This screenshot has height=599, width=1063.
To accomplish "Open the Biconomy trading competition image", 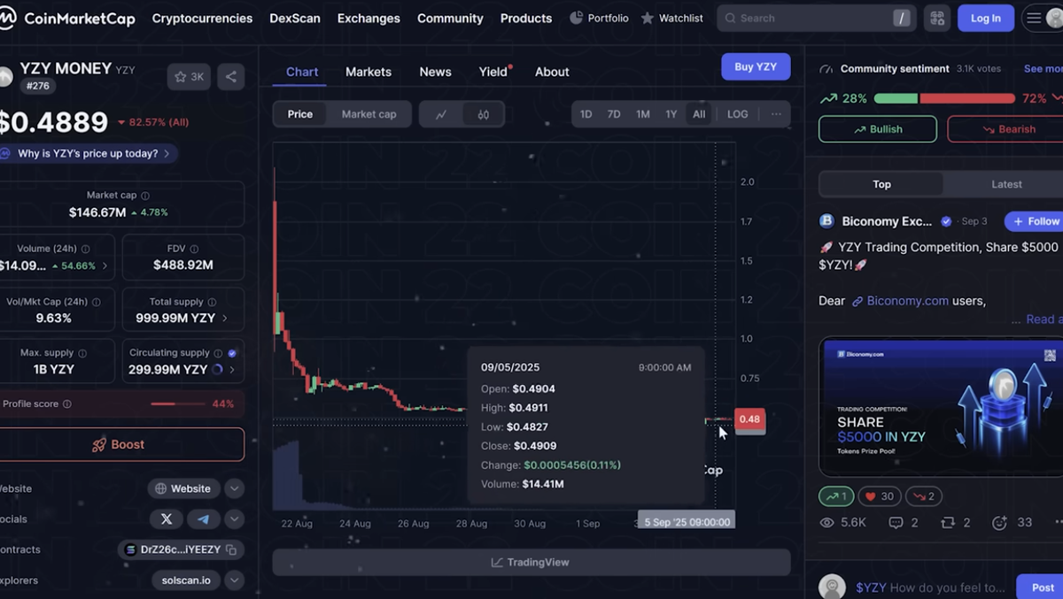I will point(941,406).
